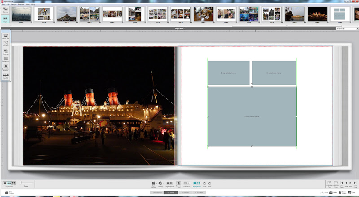Go to step 1 Get Photos

[x=157, y=193]
